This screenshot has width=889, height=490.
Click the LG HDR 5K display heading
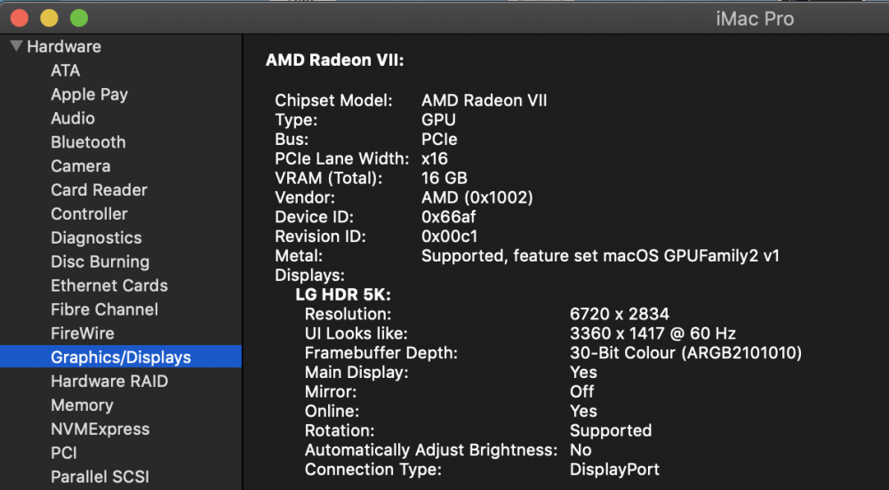point(343,295)
